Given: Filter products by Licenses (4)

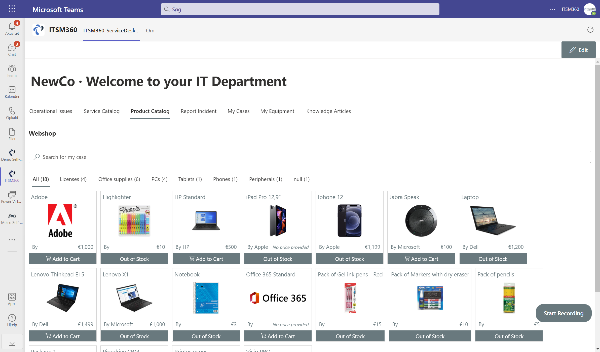Looking at the screenshot, I should (x=73, y=179).
